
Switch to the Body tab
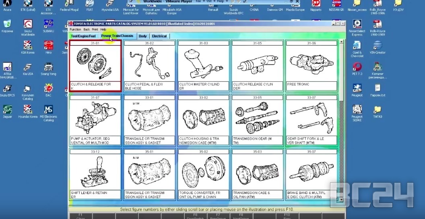[x=142, y=36]
